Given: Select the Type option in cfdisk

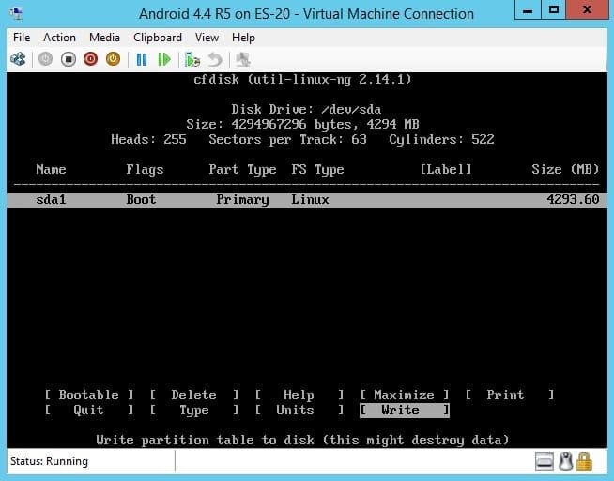Looking at the screenshot, I should point(194,411).
